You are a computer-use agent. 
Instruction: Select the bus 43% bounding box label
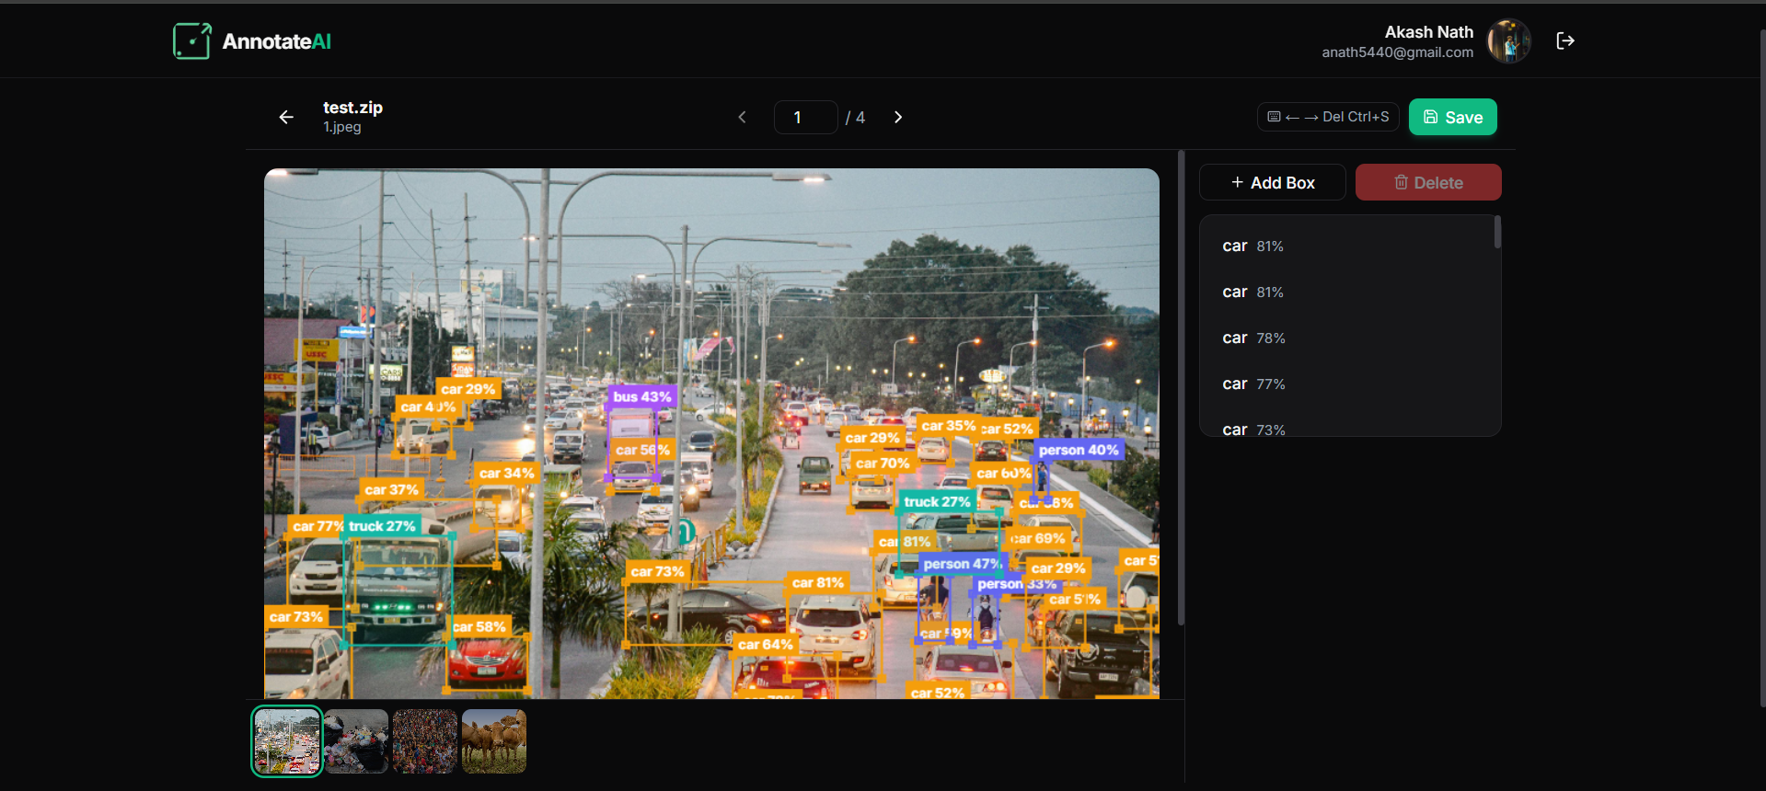[642, 396]
